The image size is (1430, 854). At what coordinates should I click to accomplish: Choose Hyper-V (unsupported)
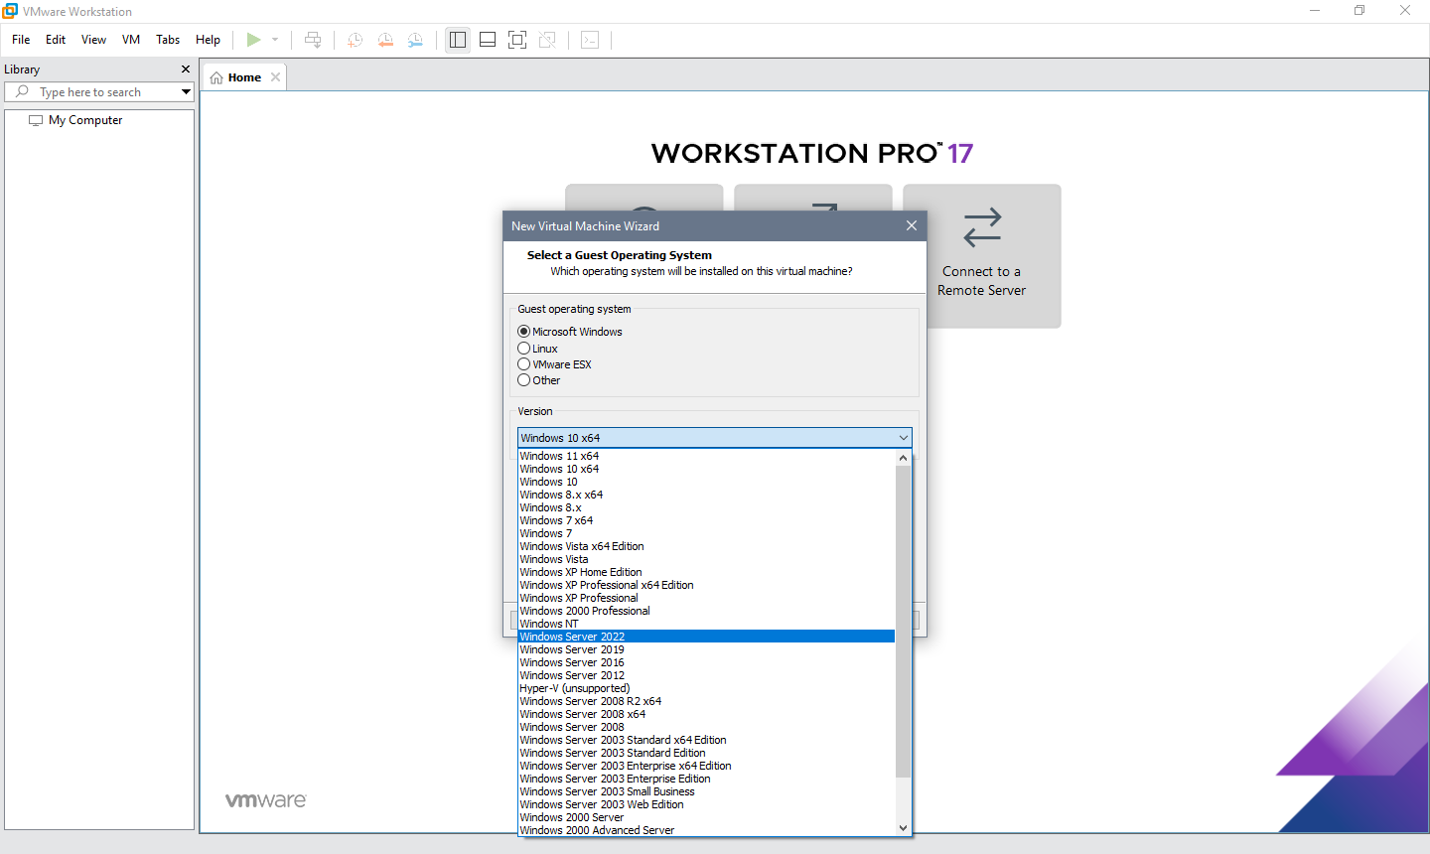[707, 688]
